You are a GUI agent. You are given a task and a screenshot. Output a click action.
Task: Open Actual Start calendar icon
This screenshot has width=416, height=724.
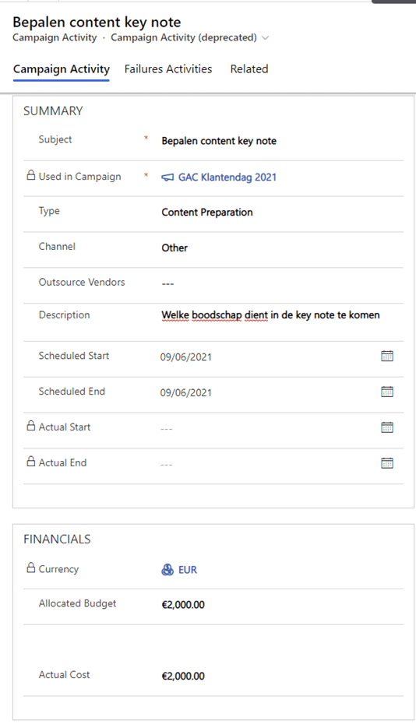click(x=387, y=427)
